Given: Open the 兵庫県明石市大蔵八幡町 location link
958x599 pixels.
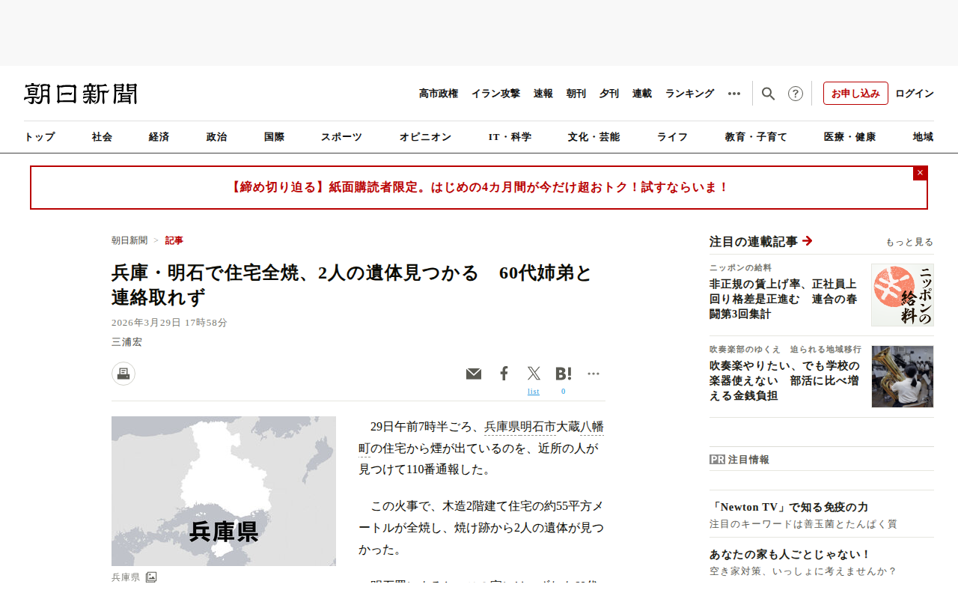Looking at the screenshot, I should [543, 427].
